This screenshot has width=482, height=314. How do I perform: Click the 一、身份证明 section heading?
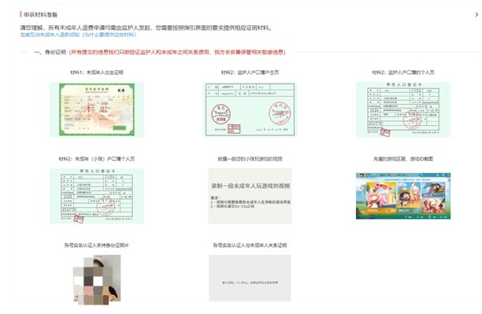click(x=50, y=52)
